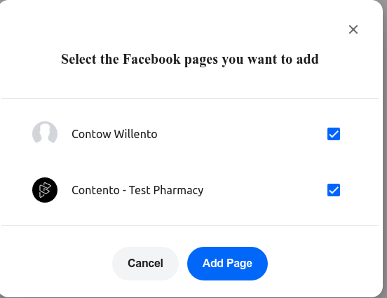The image size is (387, 298).
Task: Click the divider line above the buttons
Action: point(190,225)
